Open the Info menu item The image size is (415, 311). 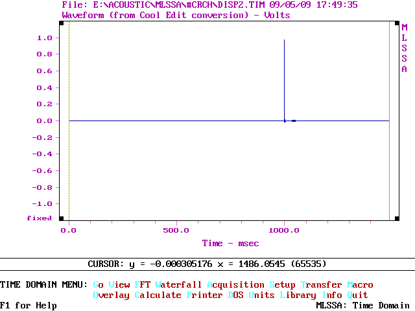[332, 295]
